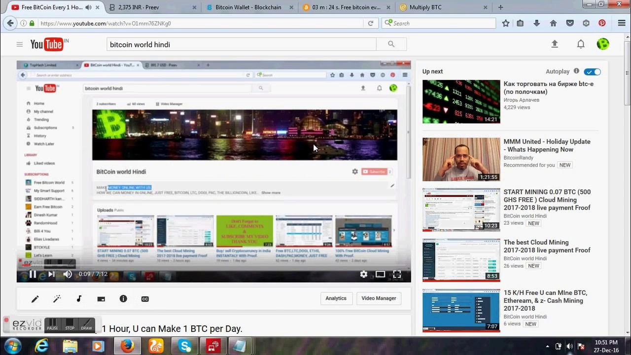Open player settings gear
Image resolution: width=631 pixels, height=355 pixels.
pyautogui.click(x=364, y=274)
